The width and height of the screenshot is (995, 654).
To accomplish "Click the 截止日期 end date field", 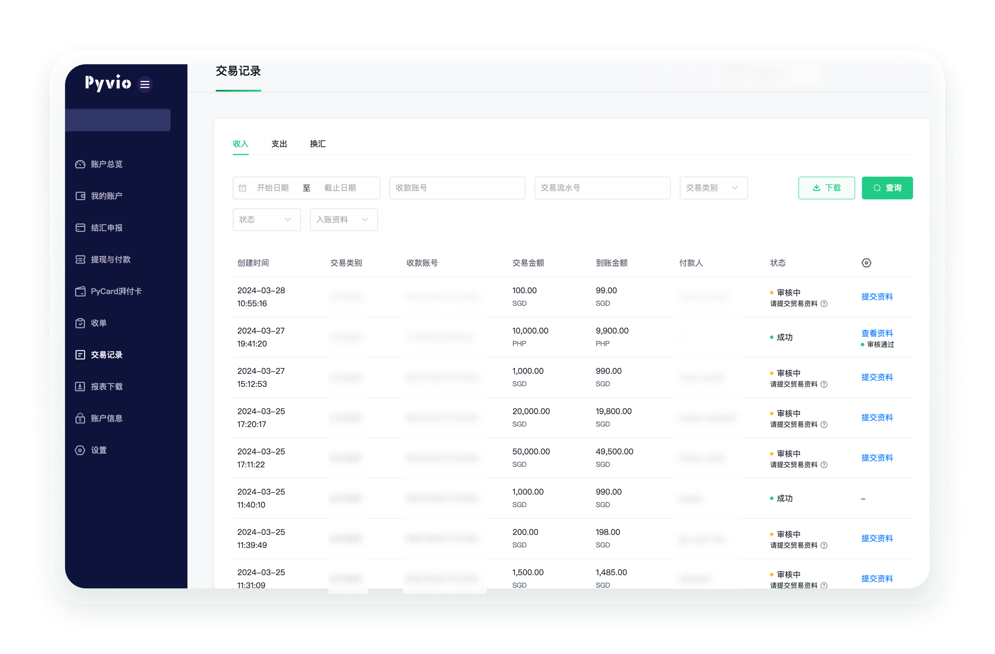I will click(340, 188).
